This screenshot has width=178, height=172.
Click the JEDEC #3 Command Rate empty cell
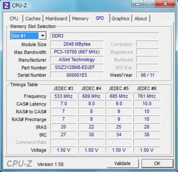(63, 142)
